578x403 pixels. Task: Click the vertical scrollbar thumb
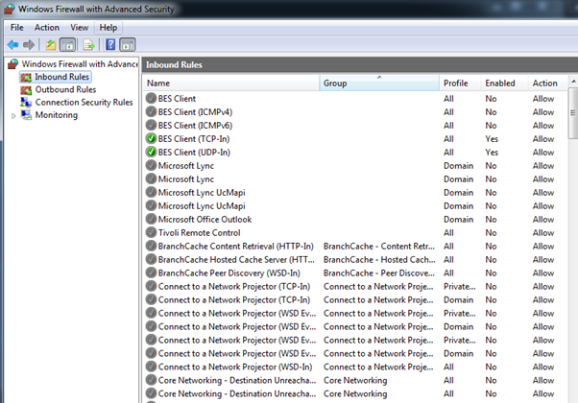point(573,113)
